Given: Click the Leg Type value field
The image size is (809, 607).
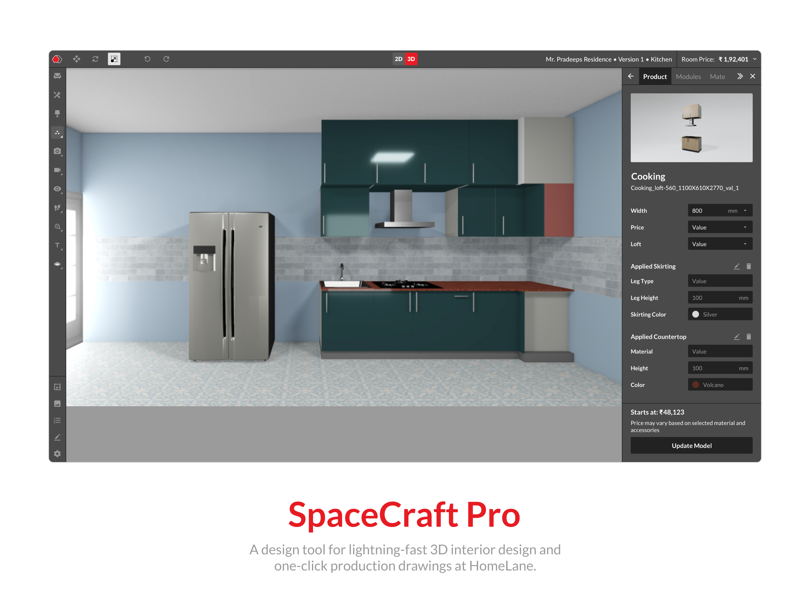Looking at the screenshot, I should coord(720,281).
